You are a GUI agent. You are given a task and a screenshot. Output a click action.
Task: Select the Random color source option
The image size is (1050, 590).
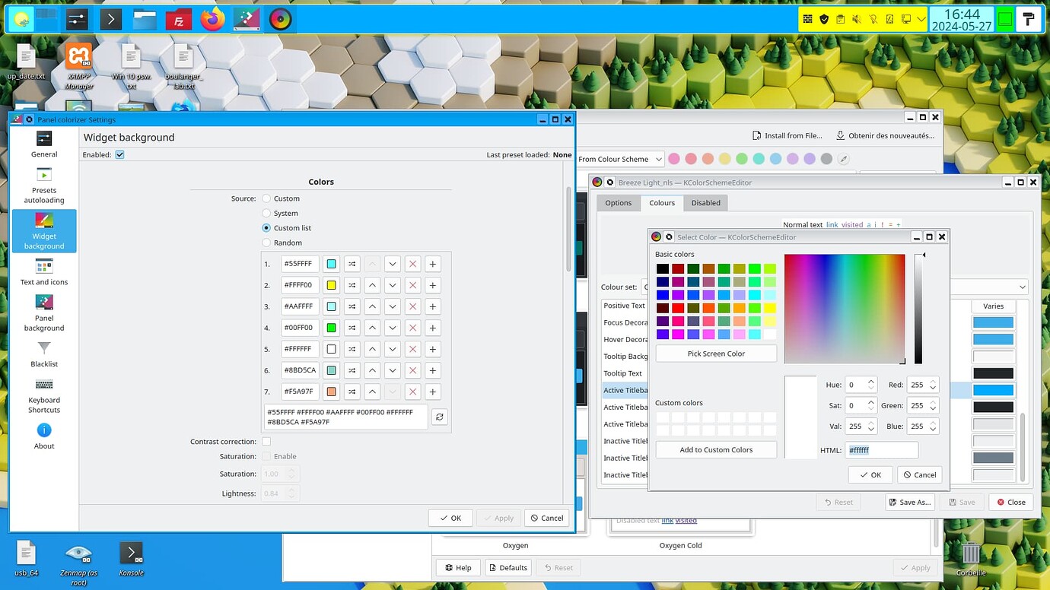click(x=268, y=243)
